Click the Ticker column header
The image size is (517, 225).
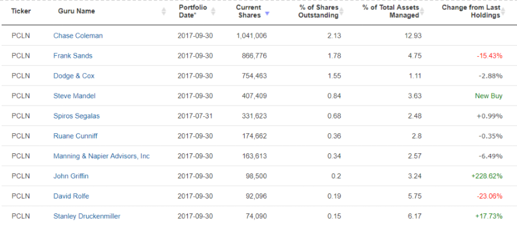tap(21, 11)
